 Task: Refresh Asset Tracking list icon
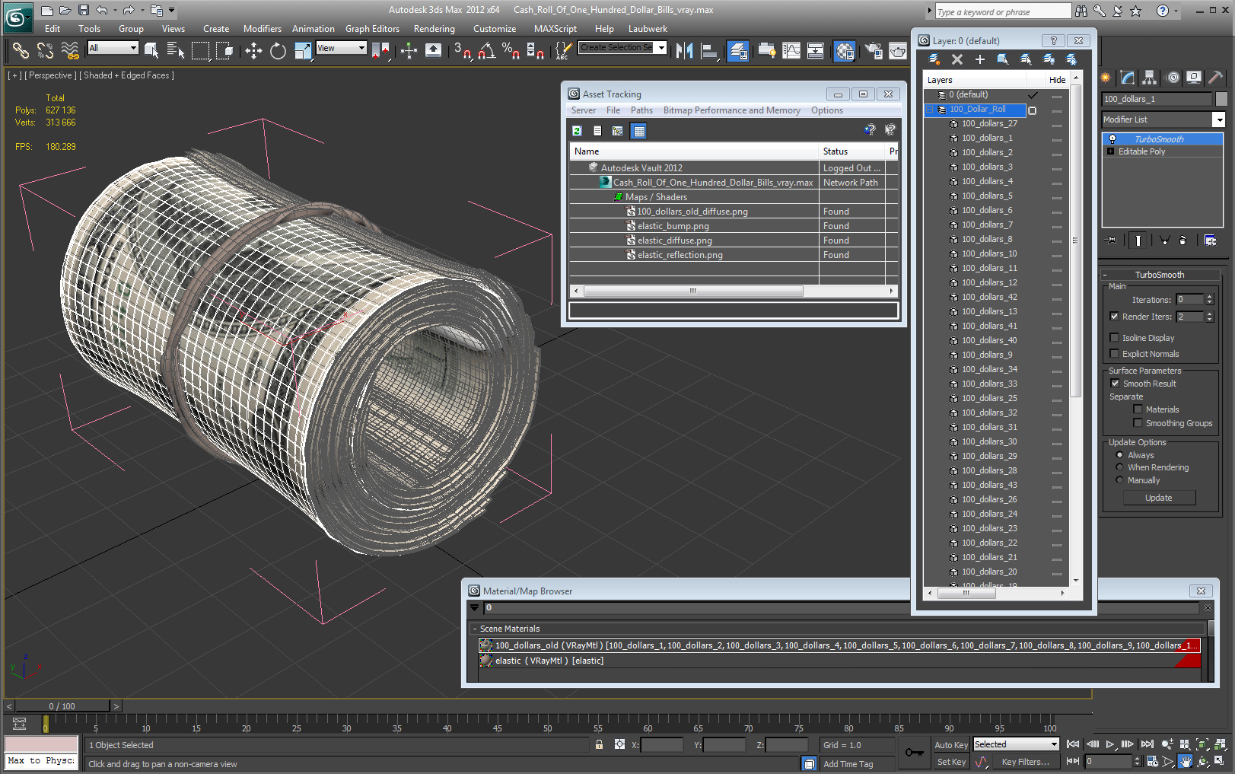tap(577, 131)
